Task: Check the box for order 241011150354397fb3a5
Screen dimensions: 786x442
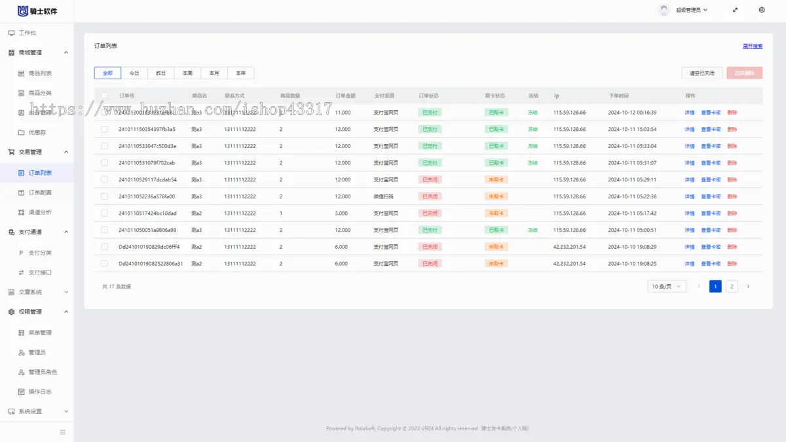Action: pyautogui.click(x=104, y=130)
